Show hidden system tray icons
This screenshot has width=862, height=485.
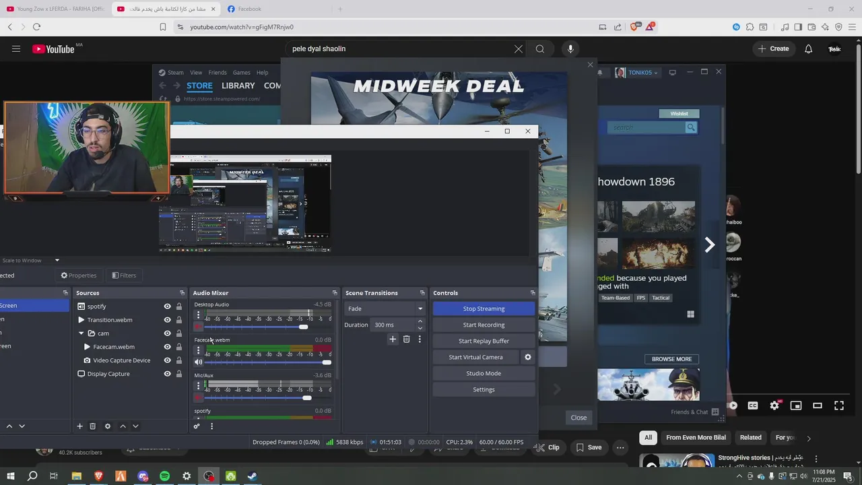(x=739, y=476)
